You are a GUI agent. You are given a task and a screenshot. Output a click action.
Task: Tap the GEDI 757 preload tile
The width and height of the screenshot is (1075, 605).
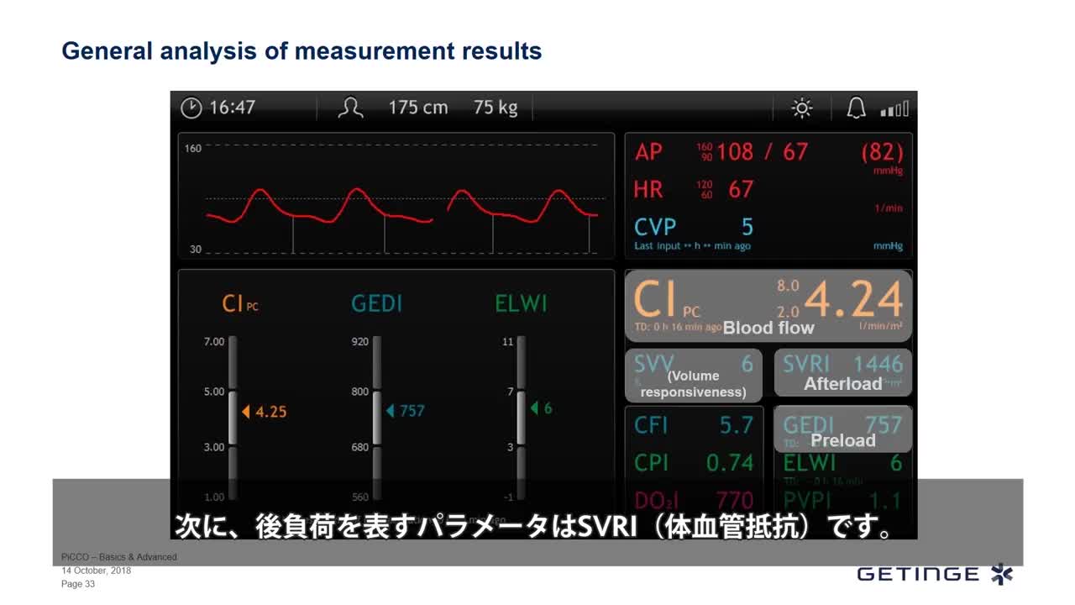[x=842, y=429]
